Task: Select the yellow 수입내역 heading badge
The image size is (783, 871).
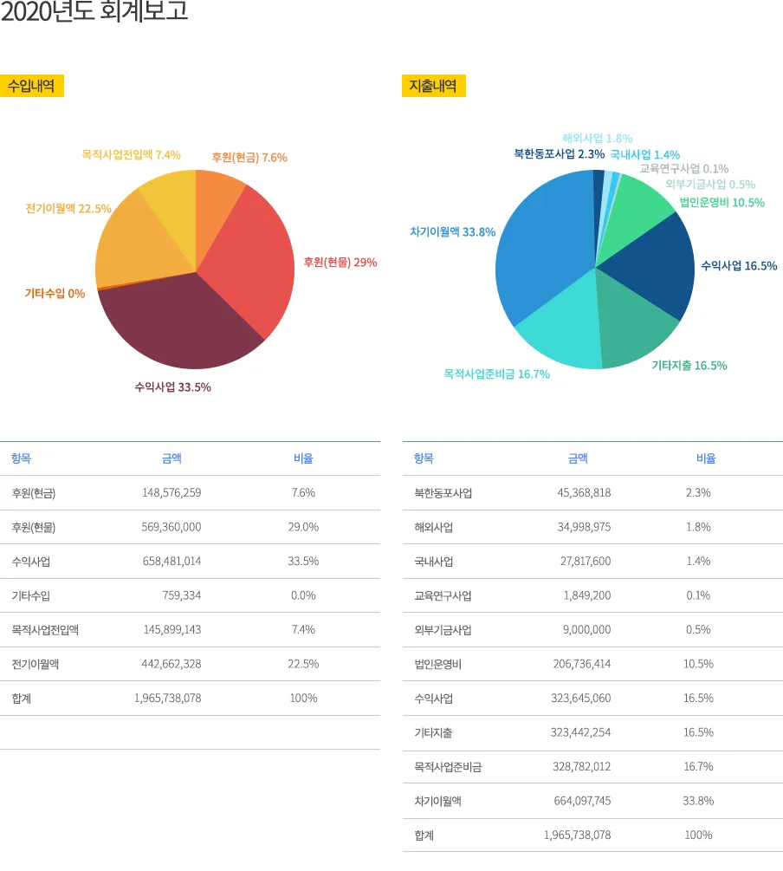Action: coord(32,86)
